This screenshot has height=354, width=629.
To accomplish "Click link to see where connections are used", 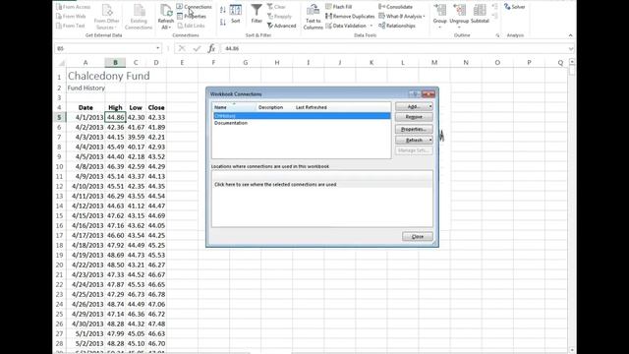I will click(275, 185).
